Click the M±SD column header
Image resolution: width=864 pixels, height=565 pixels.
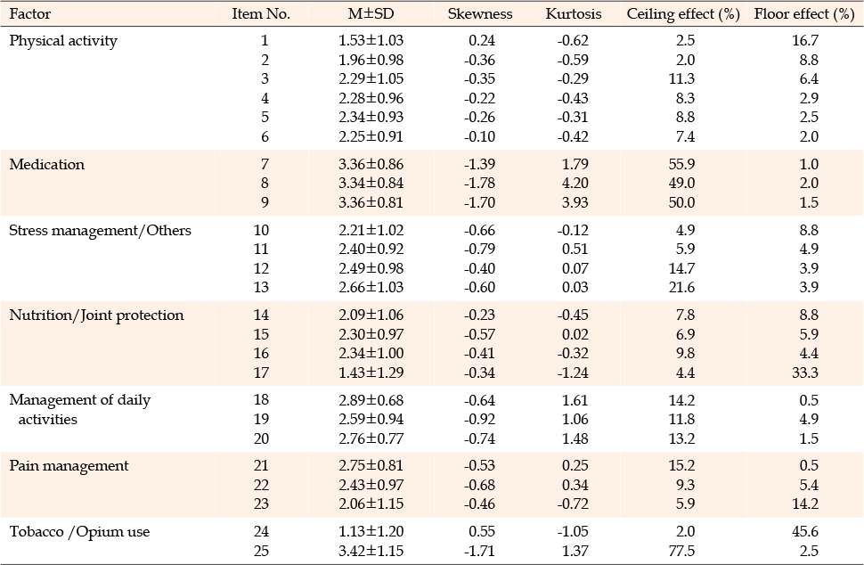click(371, 13)
